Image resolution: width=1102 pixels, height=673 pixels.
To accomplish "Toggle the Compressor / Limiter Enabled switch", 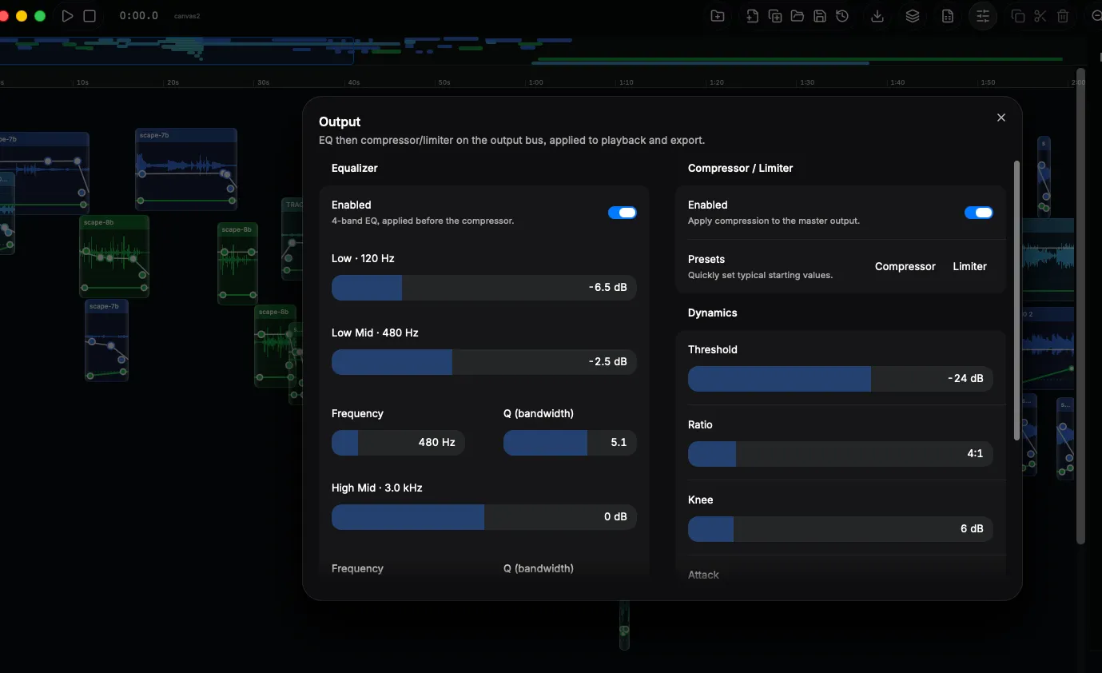I will coord(979,213).
